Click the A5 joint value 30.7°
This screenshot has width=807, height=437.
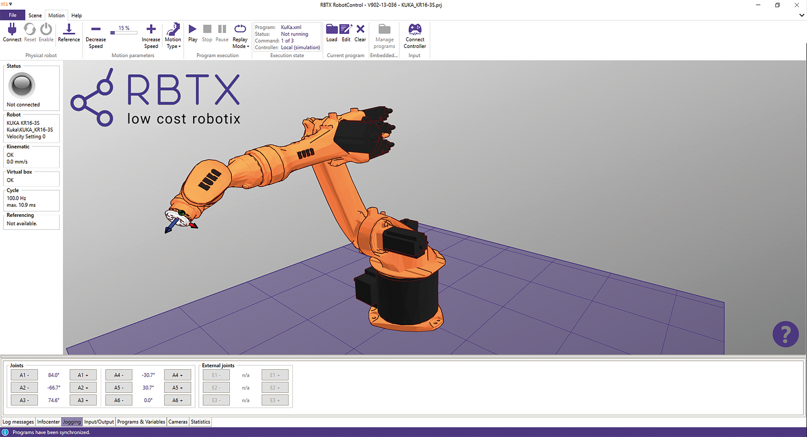pyautogui.click(x=148, y=387)
